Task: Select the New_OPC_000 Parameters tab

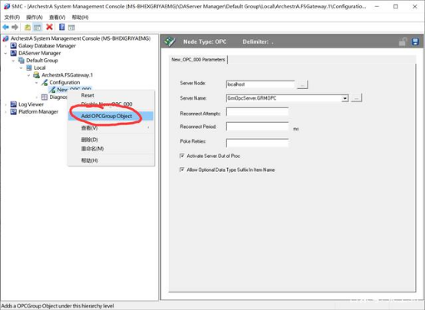Action: [x=198, y=60]
